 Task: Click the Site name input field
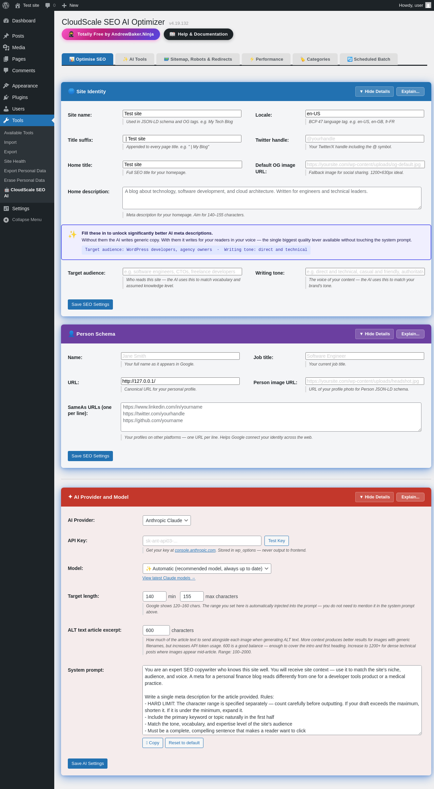[182, 114]
